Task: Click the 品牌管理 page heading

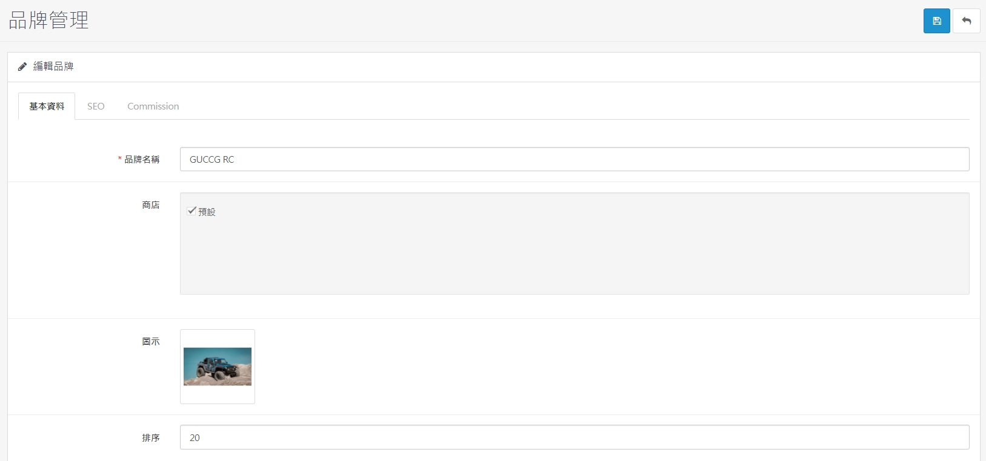Action: tap(49, 20)
